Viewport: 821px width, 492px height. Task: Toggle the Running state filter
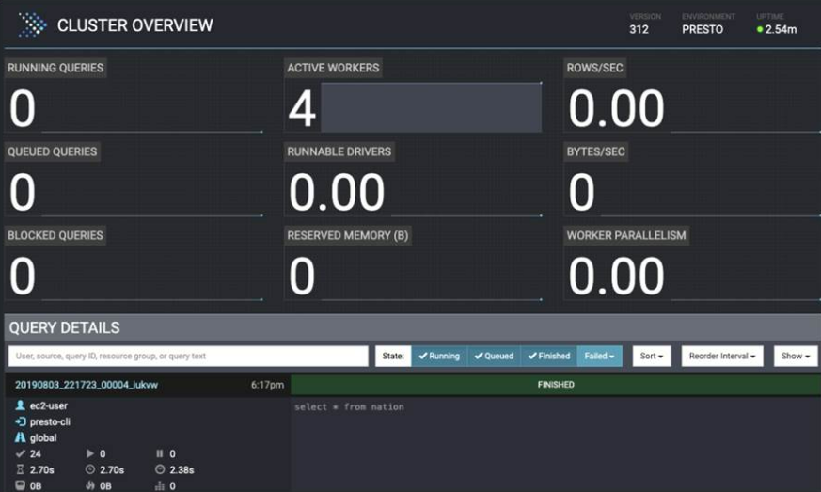pyautogui.click(x=439, y=356)
